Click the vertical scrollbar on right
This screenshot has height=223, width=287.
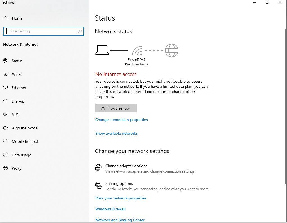pyautogui.click(x=286, y=106)
